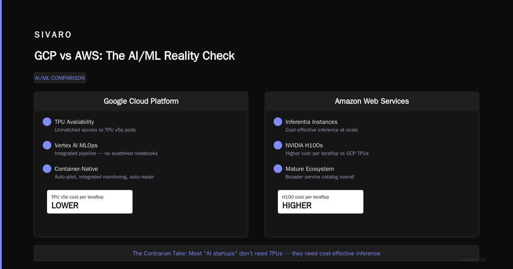Select "Auto-pilot, integrated monitoring, auto-repair" text
This screenshot has height=269, width=513.
[104, 177]
